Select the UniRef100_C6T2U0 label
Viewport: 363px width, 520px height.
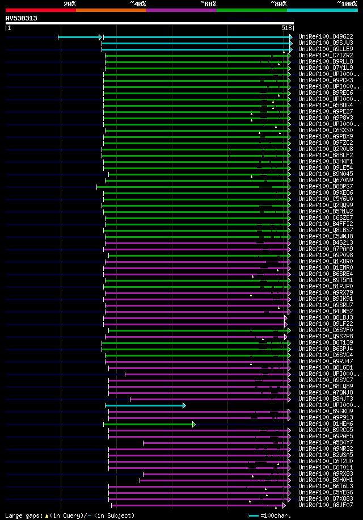coord(326,462)
